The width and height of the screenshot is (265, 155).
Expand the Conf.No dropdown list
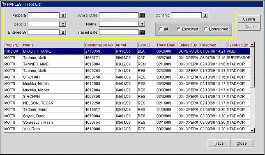(205, 15)
